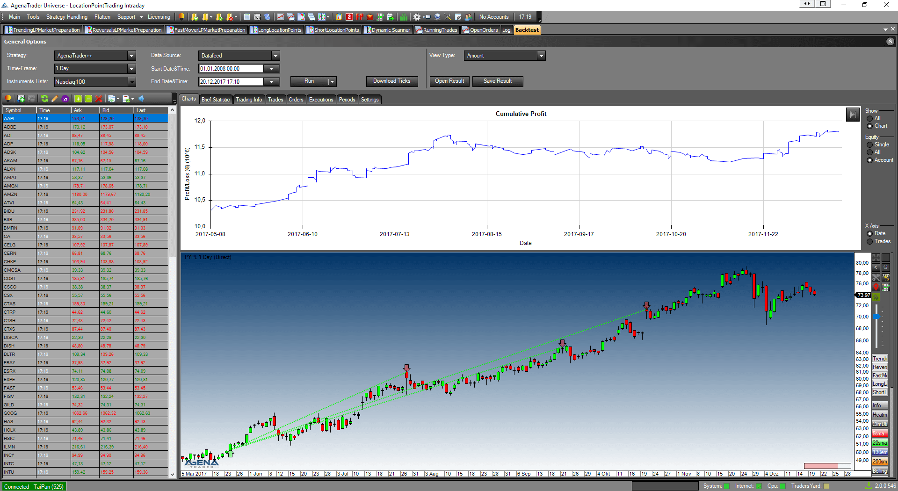Click the big red number 2 toolbar icon

pyautogui.click(x=349, y=17)
